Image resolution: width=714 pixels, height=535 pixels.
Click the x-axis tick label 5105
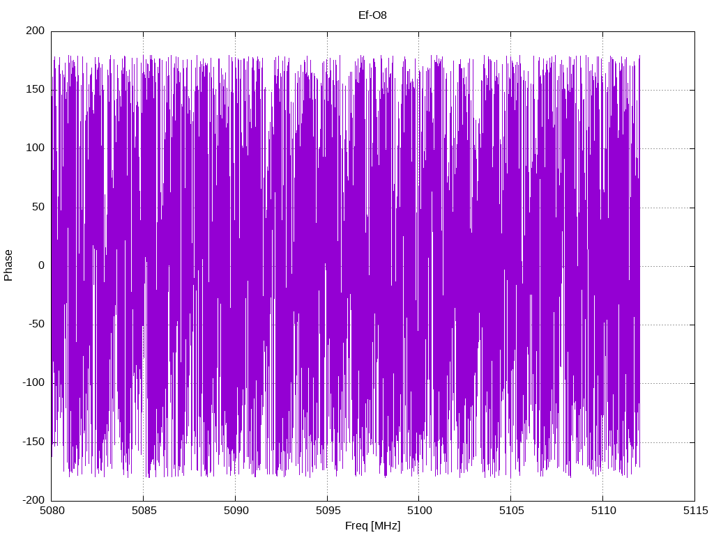pyautogui.click(x=511, y=511)
